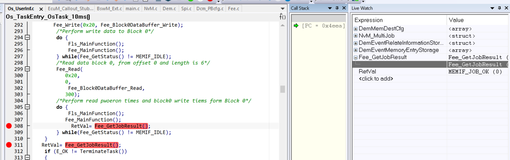Open the editor tab list dropdown arrow

(x=282, y=9)
